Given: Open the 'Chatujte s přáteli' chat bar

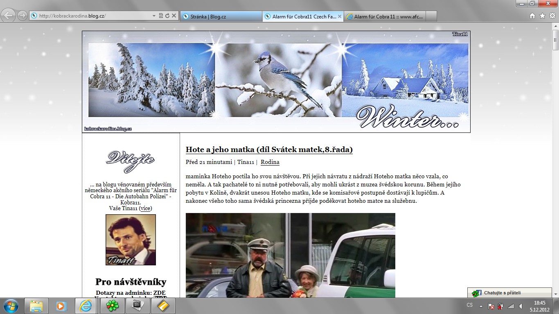Looking at the screenshot, I should pyautogui.click(x=509, y=293).
